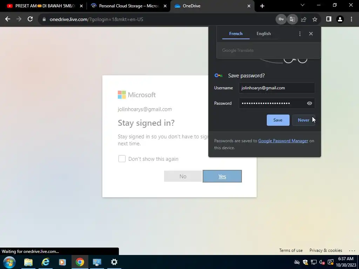Click the Username field in save password

tap(277, 88)
